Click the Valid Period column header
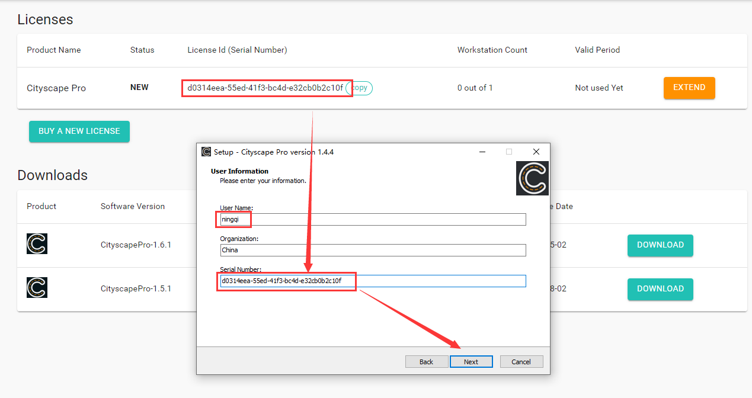 (x=597, y=50)
